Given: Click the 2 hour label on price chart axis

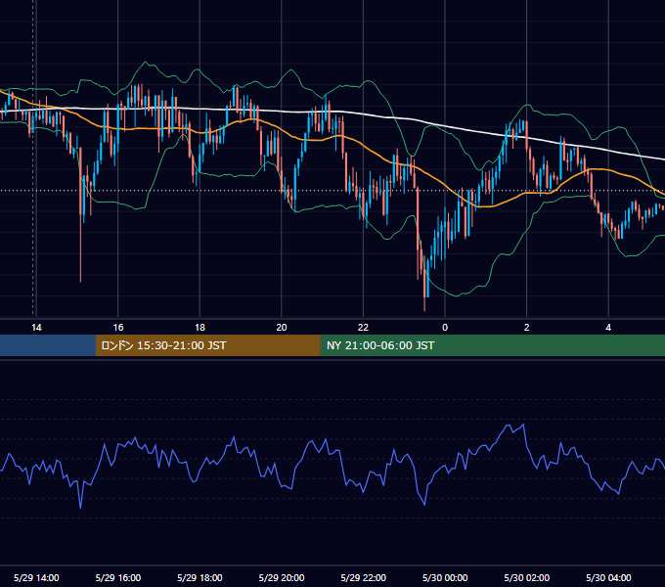Looking at the screenshot, I should click(527, 328).
